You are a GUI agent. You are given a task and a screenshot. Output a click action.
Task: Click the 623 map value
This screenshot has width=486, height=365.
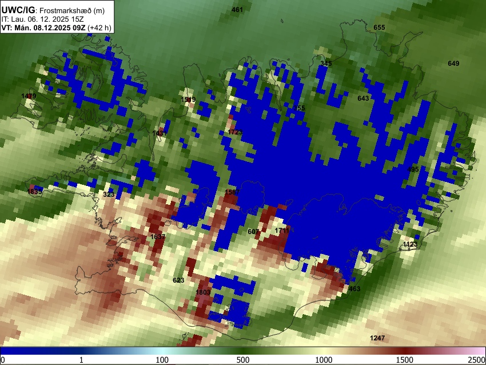click(178, 280)
